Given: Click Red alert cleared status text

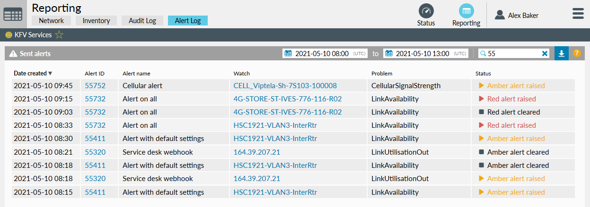Looking at the screenshot, I should (x=513, y=112).
